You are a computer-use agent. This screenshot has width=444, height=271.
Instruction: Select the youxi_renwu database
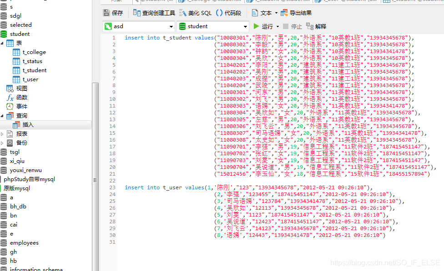[25, 170]
